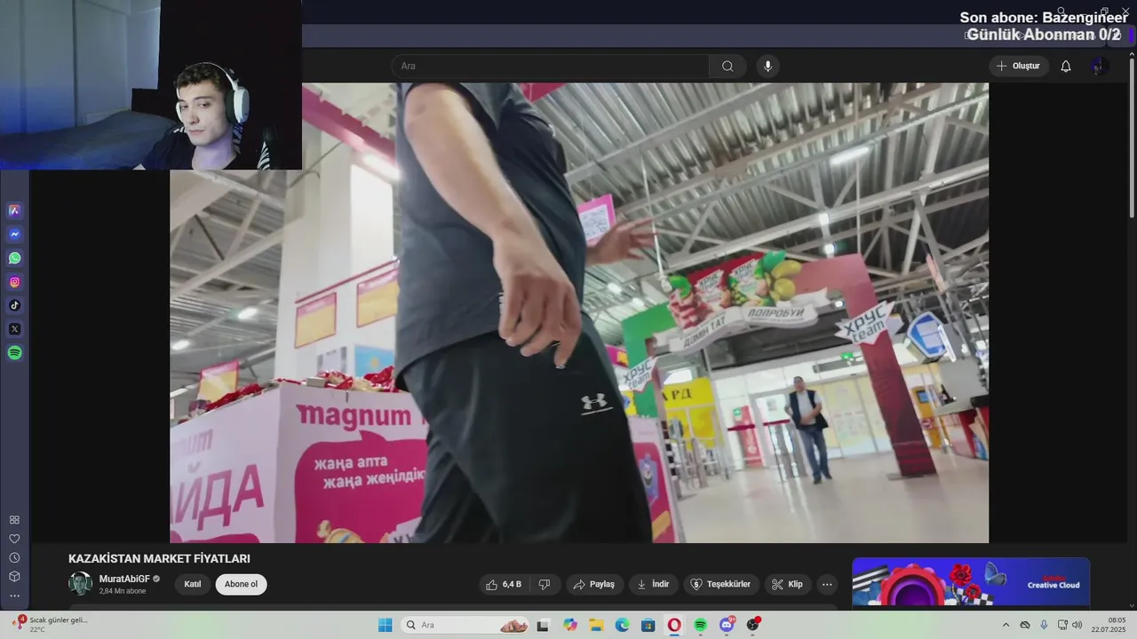Open Messenger from the sidebar
The height and width of the screenshot is (639, 1137).
pyautogui.click(x=14, y=234)
